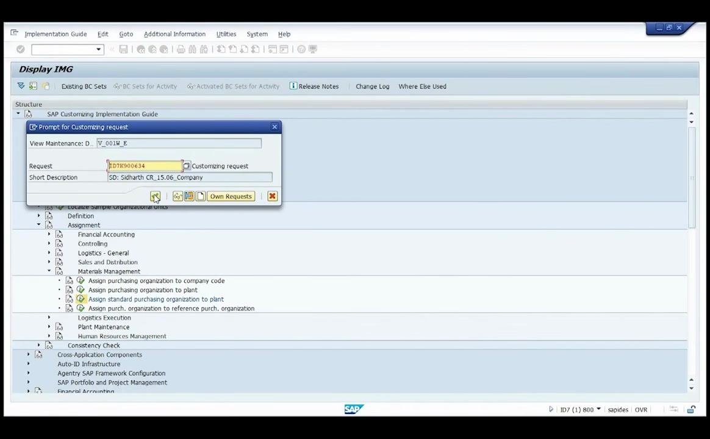Click the structure tree vertical scrollbar

click(x=692, y=177)
